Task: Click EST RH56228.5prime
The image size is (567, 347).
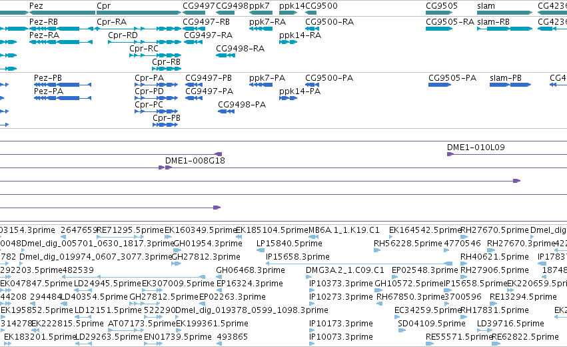Action: (408, 244)
